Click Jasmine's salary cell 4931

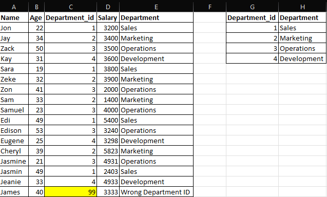(x=108, y=161)
